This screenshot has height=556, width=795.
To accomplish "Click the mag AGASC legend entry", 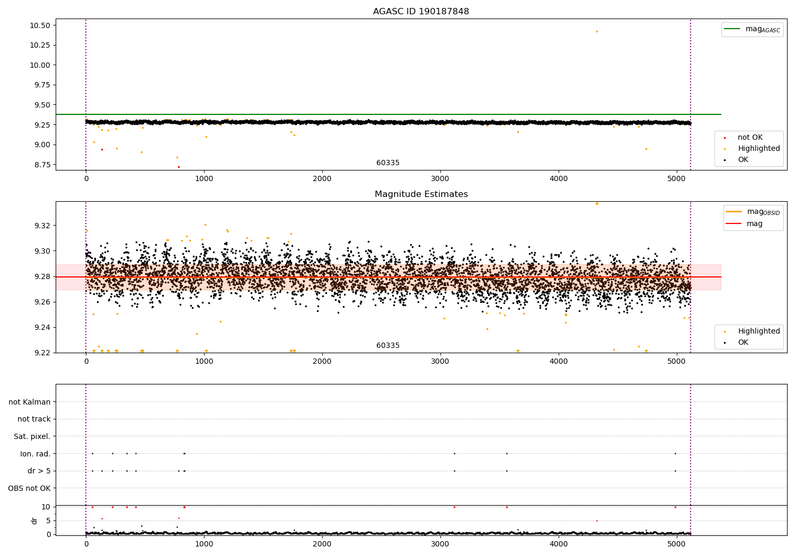I will [x=752, y=29].
